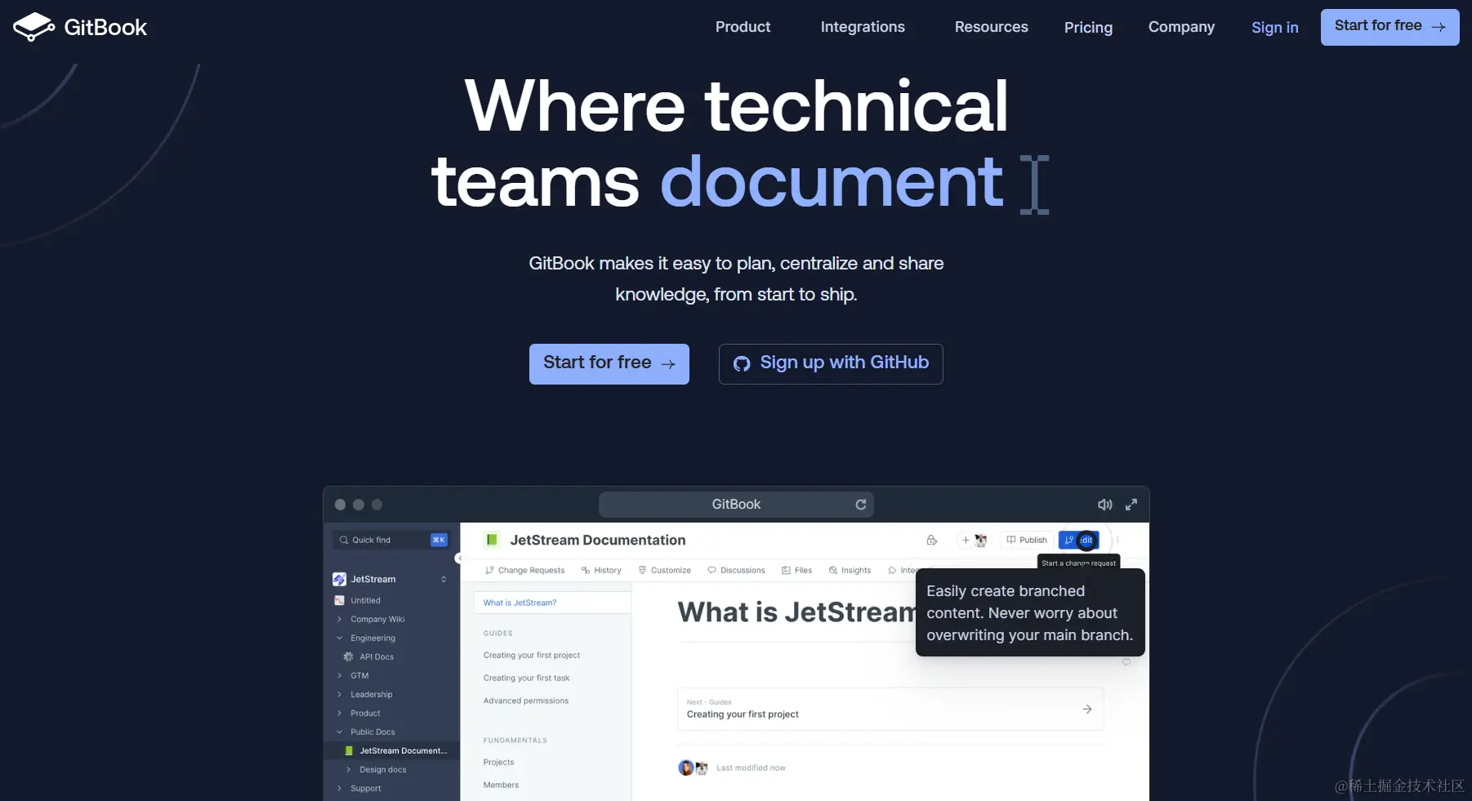This screenshot has width=1472, height=801.
Task: Click the Next Guides card
Action: pos(890,709)
